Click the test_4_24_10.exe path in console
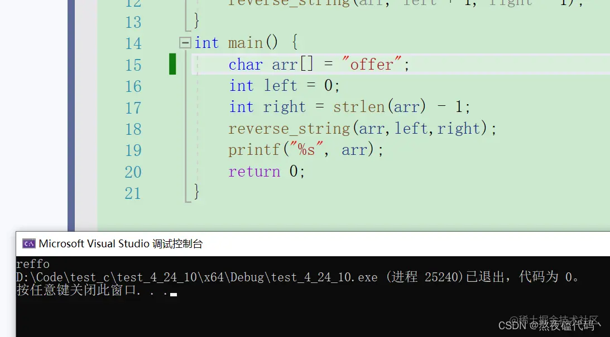 [x=197, y=277]
